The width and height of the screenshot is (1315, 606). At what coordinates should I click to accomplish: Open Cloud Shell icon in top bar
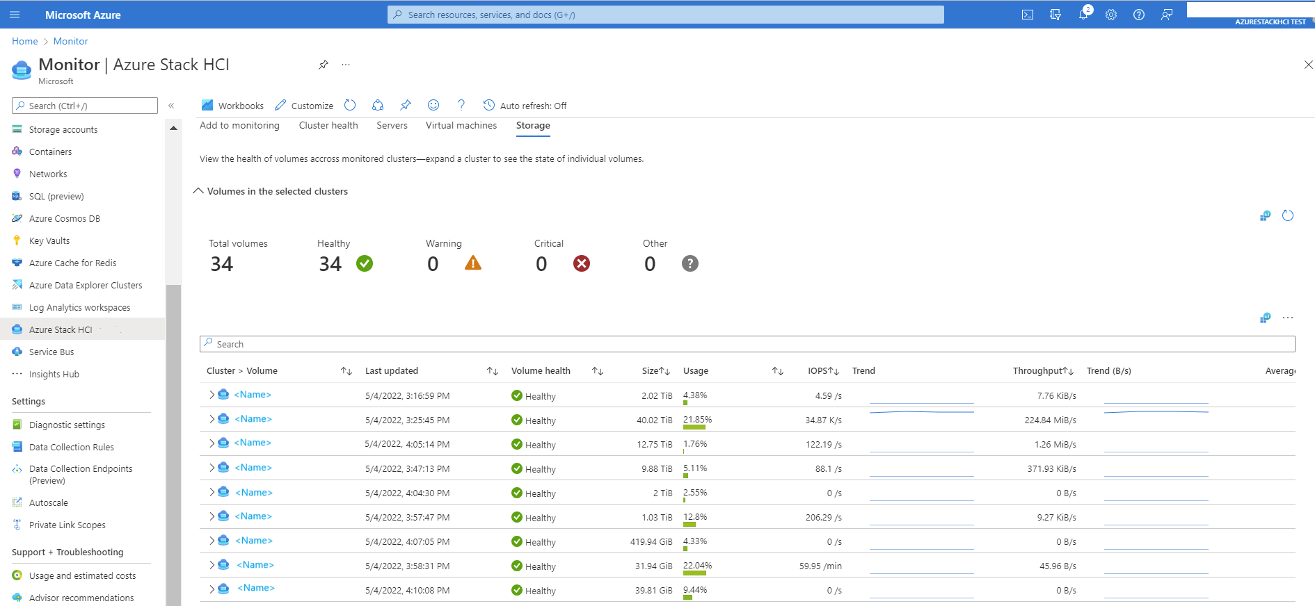coord(1028,15)
